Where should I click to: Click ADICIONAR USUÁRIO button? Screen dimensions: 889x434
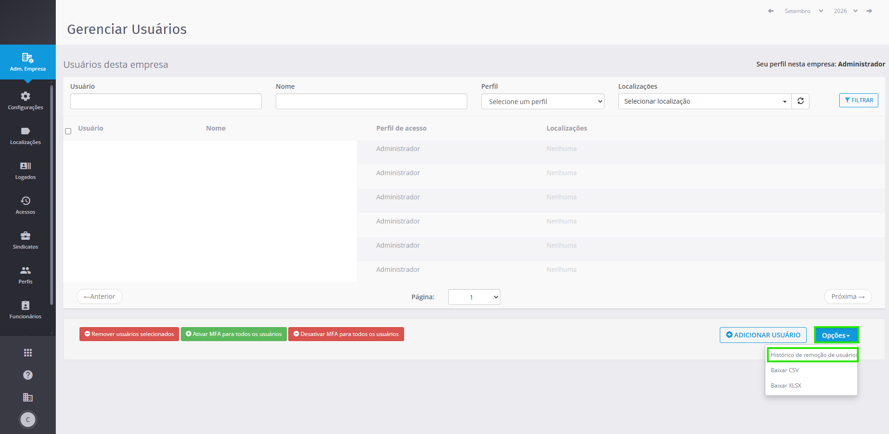763,335
